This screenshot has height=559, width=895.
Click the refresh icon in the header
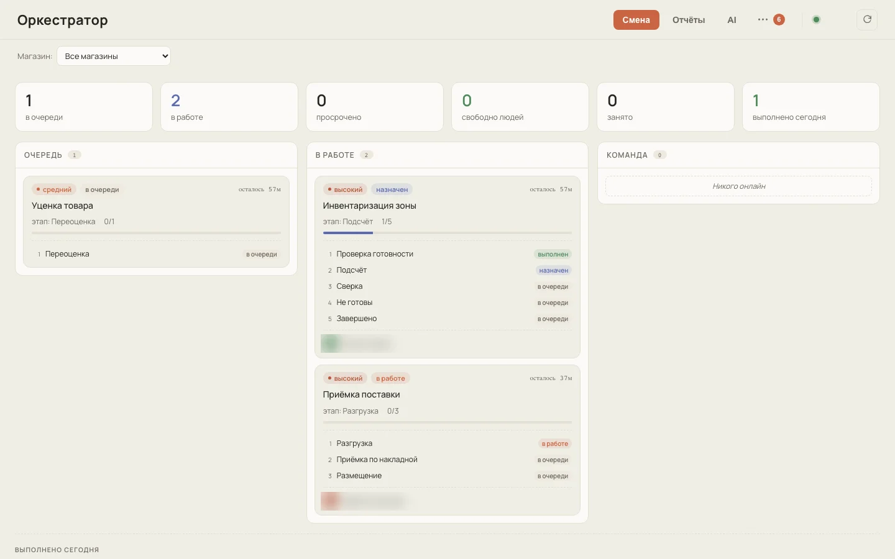coord(867,20)
